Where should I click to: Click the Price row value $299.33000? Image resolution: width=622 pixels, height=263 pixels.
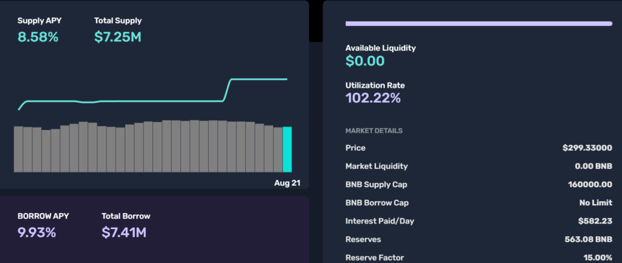[x=587, y=148]
